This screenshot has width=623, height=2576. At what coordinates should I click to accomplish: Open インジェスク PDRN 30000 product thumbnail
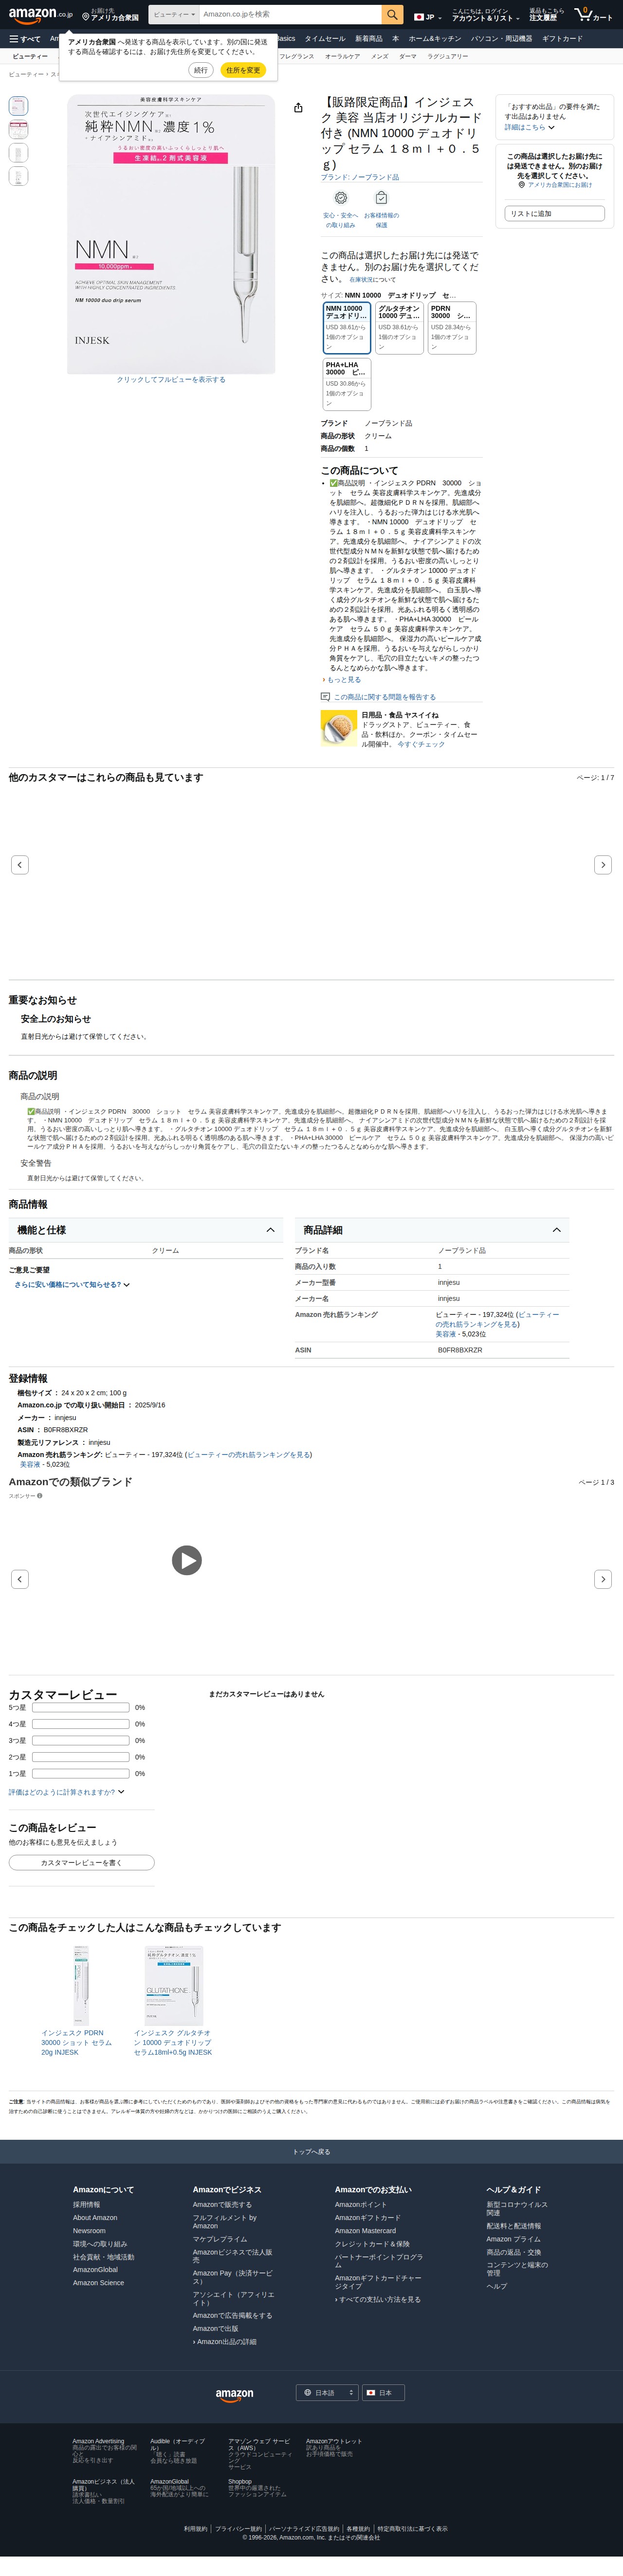[x=81, y=1986]
